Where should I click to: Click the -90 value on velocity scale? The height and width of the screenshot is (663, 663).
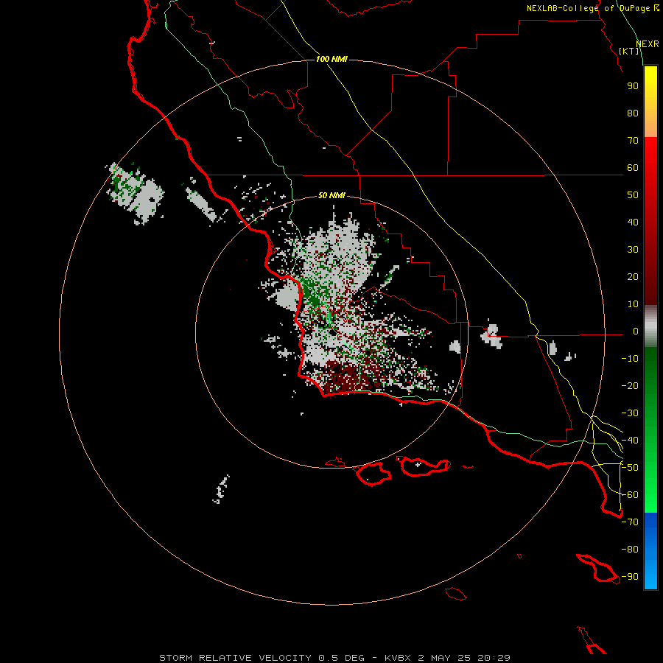point(630,577)
